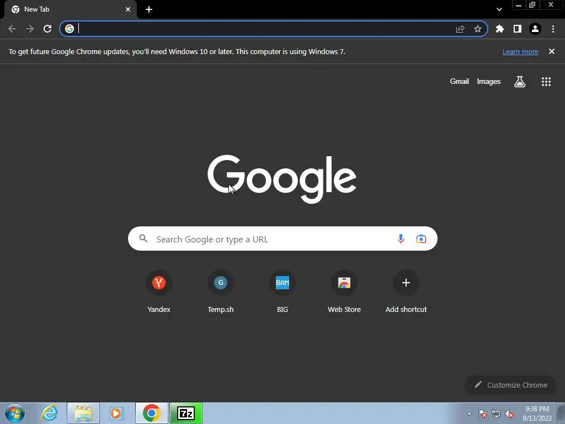Click the Show desktop strip beside the clock
Image resolution: width=565 pixels, height=424 pixels.
561,413
